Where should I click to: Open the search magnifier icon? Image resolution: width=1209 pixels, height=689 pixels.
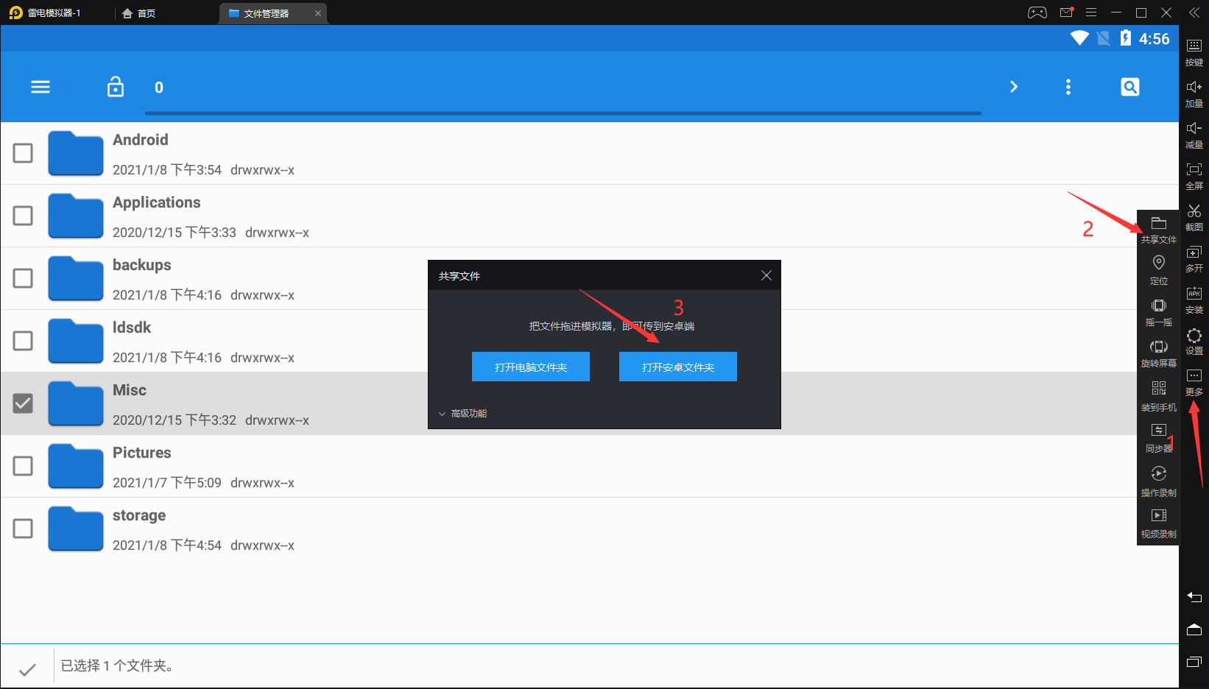pos(1129,87)
